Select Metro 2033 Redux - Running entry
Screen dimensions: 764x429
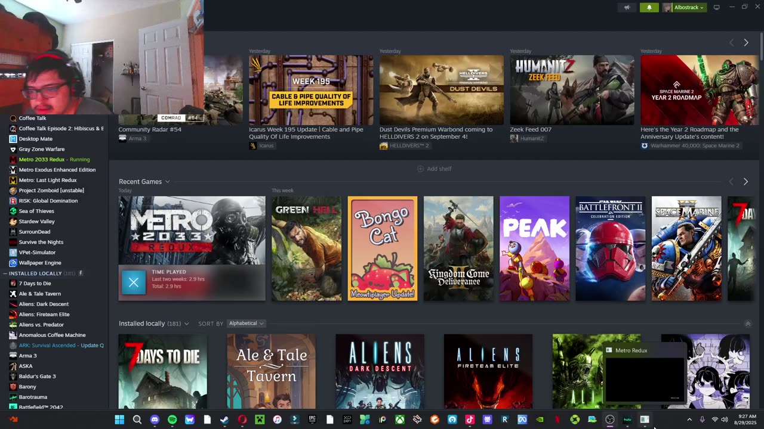(54, 160)
